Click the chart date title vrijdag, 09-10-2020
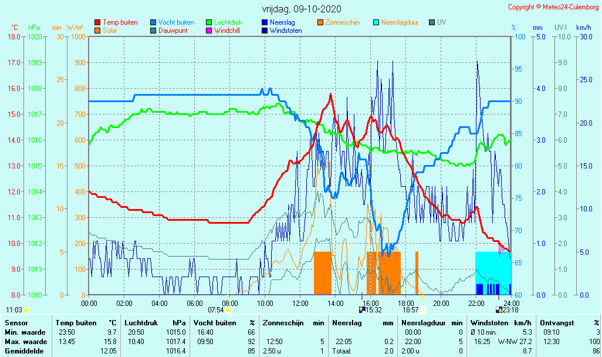 [301, 9]
